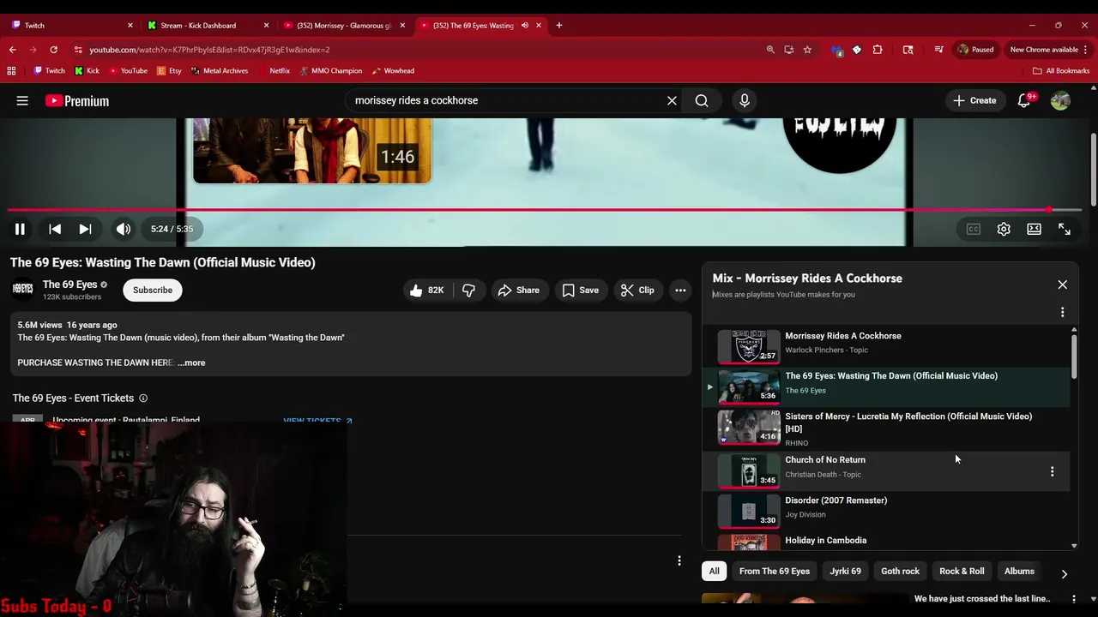The width and height of the screenshot is (1098, 617).
Task: Dislike this video
Action: (468, 291)
